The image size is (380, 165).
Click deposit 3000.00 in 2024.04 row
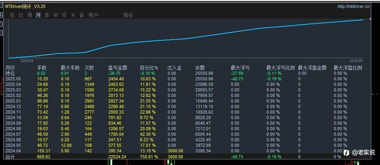(x=175, y=151)
